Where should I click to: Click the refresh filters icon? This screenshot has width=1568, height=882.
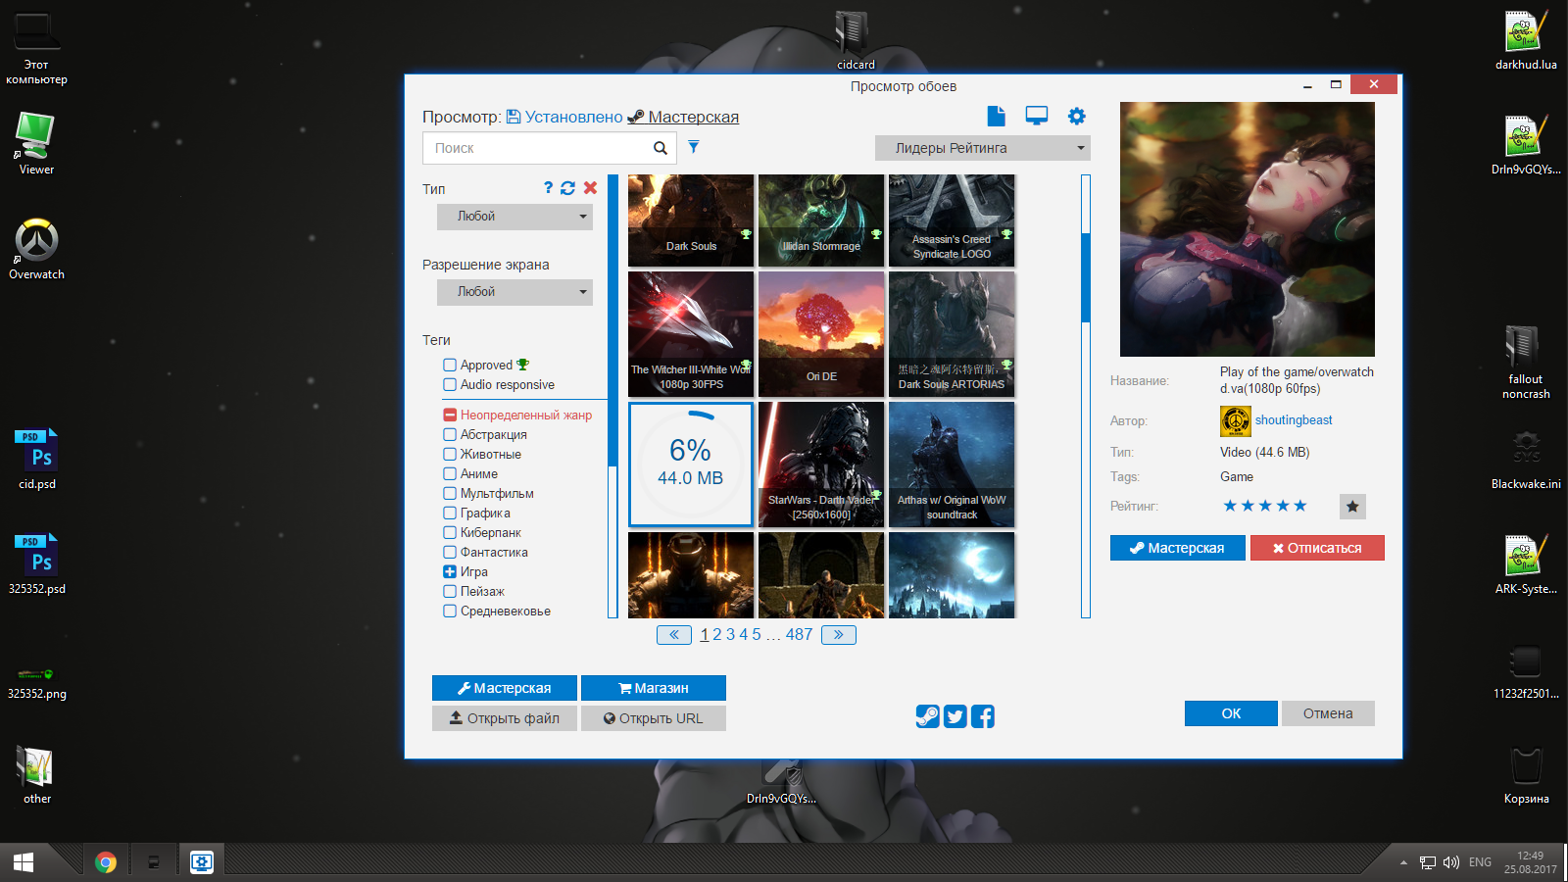coord(568,188)
